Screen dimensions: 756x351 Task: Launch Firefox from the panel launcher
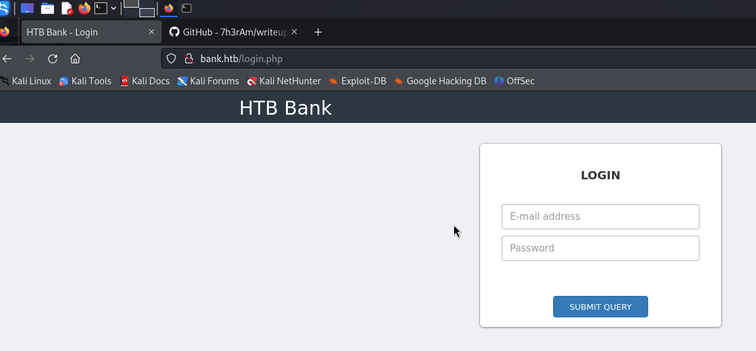coord(84,8)
